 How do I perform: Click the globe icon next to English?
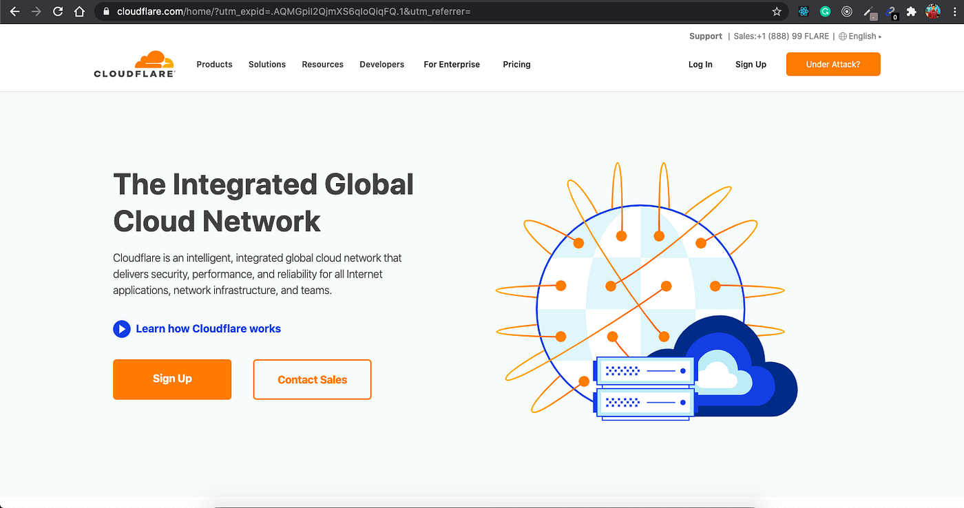(841, 36)
